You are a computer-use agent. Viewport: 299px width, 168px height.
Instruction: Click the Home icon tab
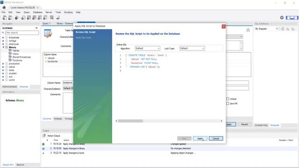(x=4, y=7)
